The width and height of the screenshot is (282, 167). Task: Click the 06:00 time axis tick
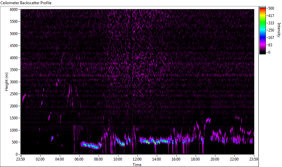coord(79,159)
